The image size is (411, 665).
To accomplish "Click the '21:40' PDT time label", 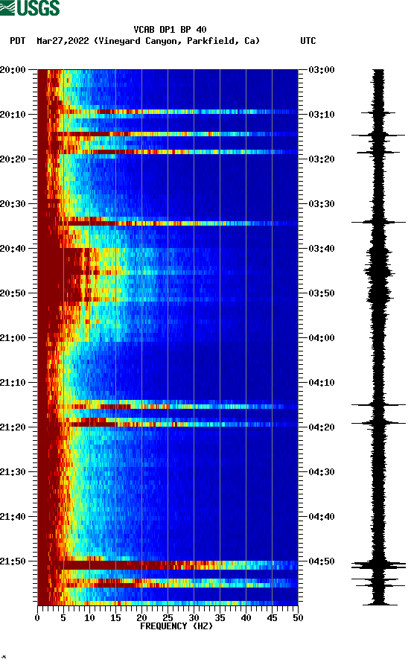I will click(13, 517).
